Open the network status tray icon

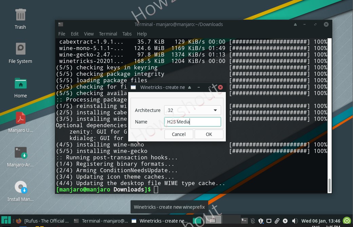tap(252, 221)
